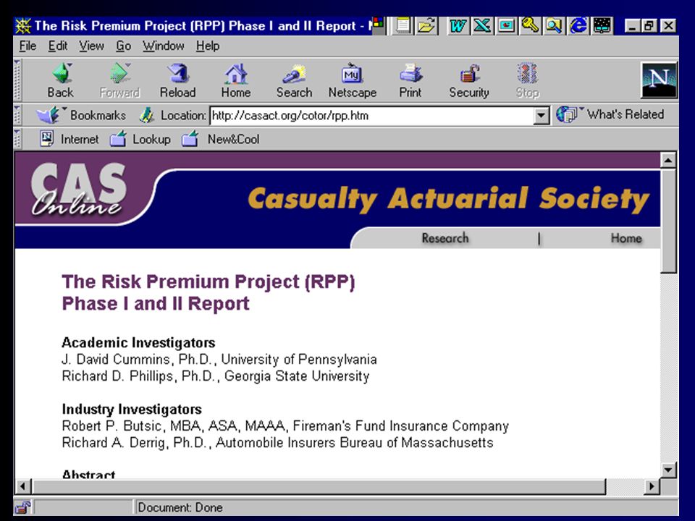The height and width of the screenshot is (521, 695).
Task: Click the Casualty Actuarial Society banner text
Action: [x=449, y=199]
